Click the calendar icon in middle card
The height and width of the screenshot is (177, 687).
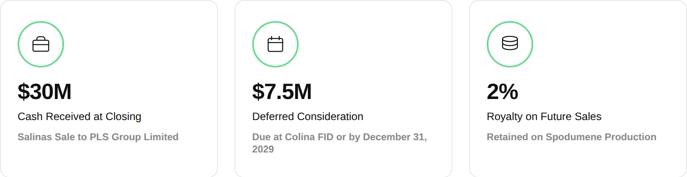(x=275, y=44)
